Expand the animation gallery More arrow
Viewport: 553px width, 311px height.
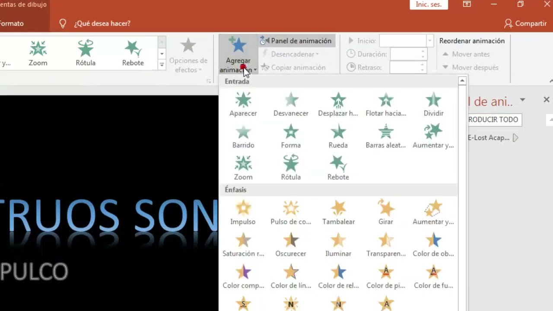[162, 65]
